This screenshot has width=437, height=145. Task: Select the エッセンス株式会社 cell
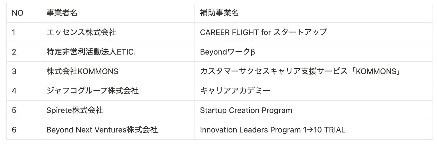pyautogui.click(x=81, y=32)
